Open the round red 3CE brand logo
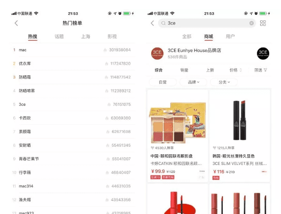This screenshot has width=281, height=214. [157, 53]
